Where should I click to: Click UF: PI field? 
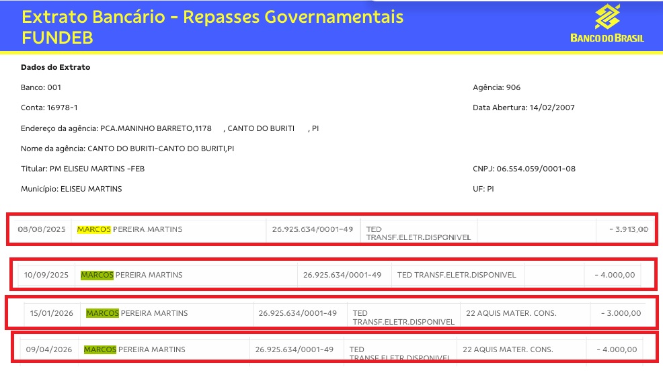click(483, 189)
